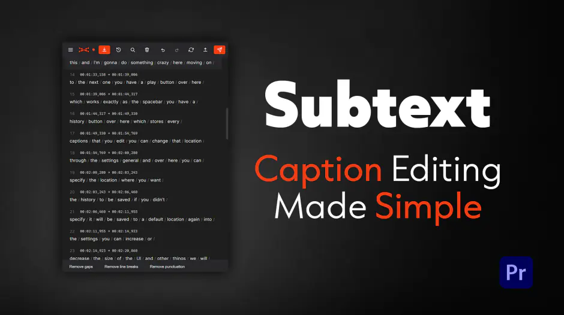Image resolution: width=564 pixels, height=315 pixels.
Task: Click the word 'gonna' in top caption
Action: [110, 62]
